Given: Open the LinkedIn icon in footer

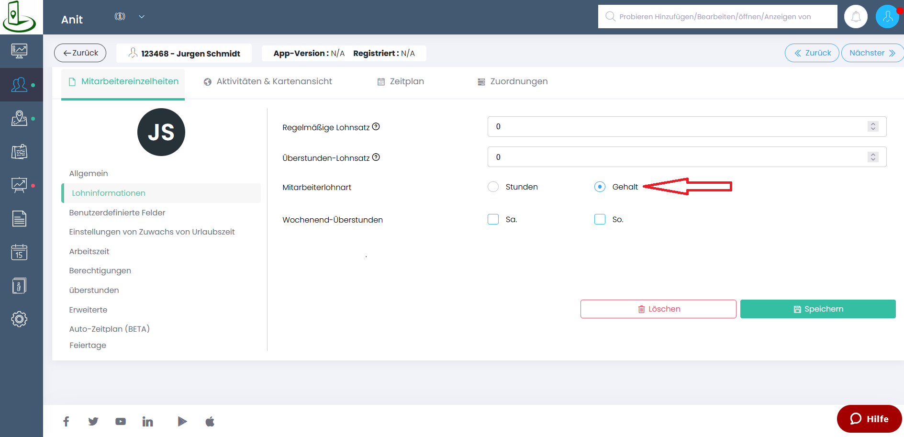Looking at the screenshot, I should (147, 422).
